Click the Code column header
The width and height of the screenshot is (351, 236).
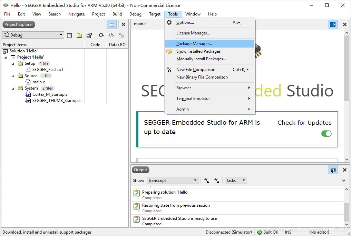coord(95,45)
